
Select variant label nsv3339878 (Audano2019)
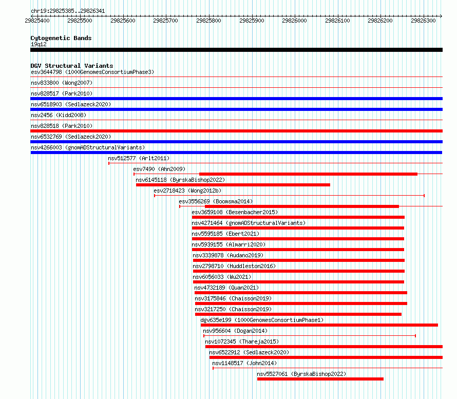tap(228, 255)
